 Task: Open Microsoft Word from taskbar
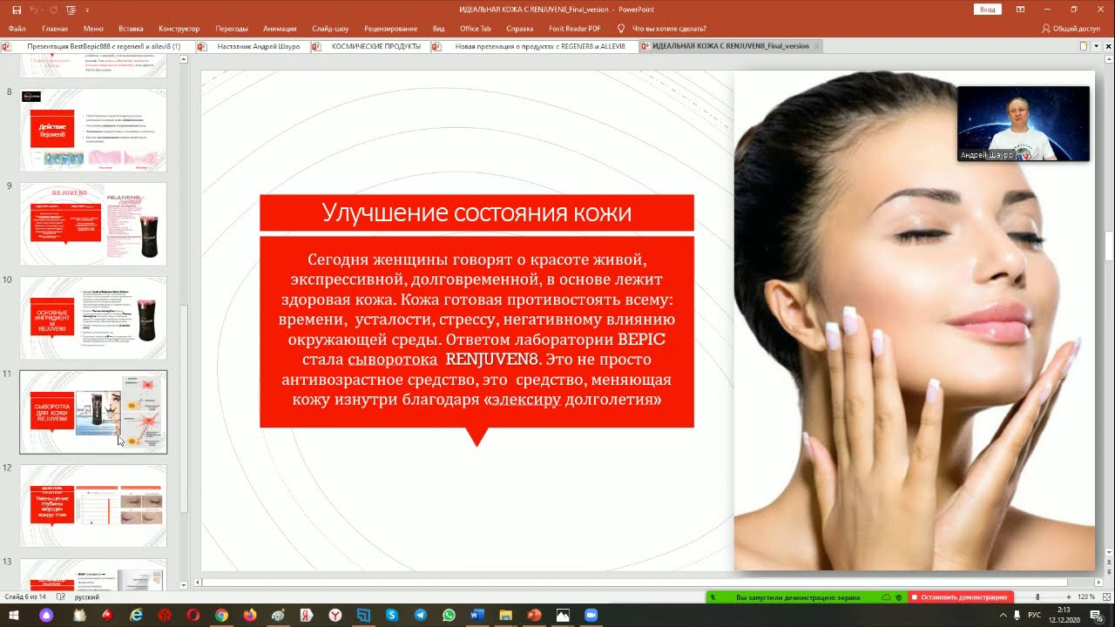[476, 615]
